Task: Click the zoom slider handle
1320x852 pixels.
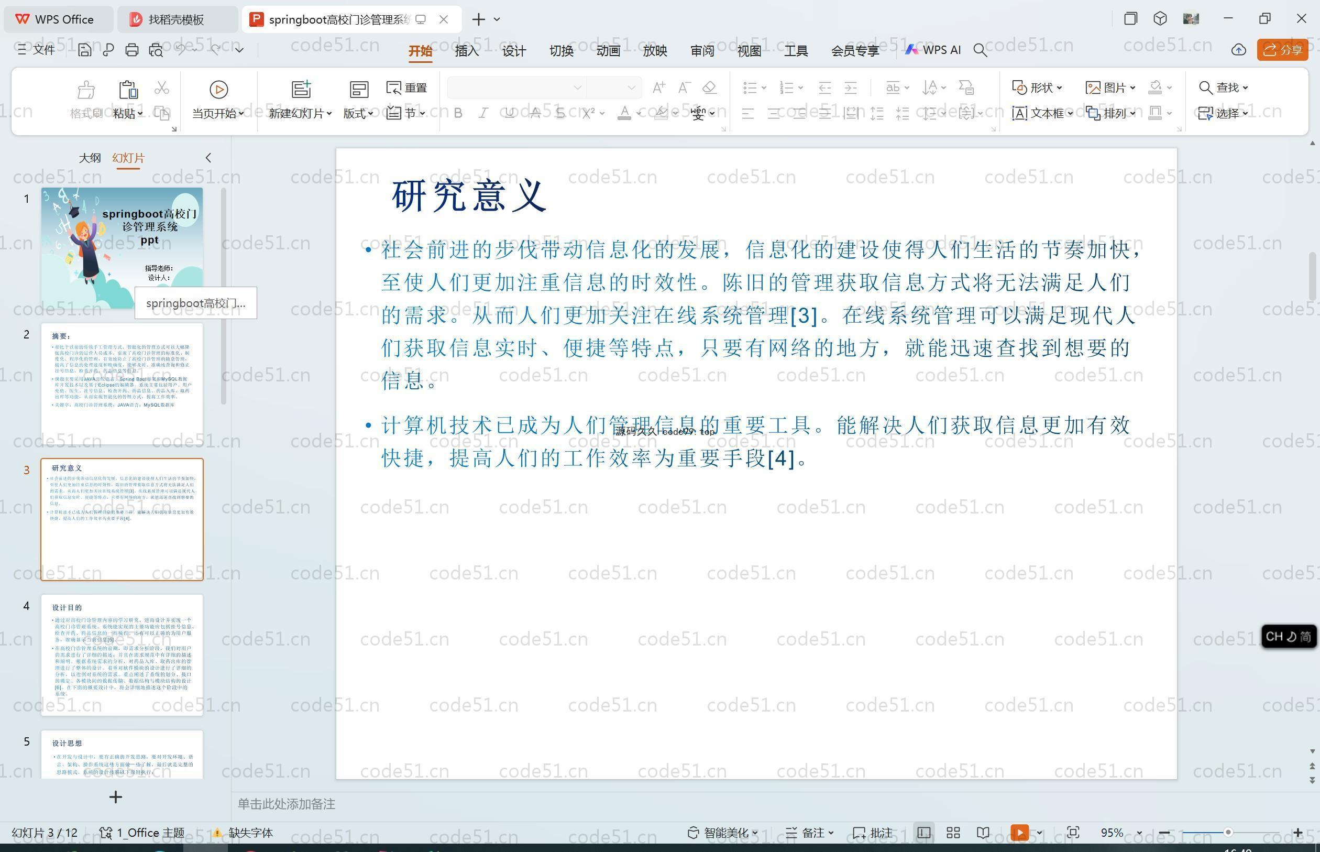Action: tap(1228, 833)
